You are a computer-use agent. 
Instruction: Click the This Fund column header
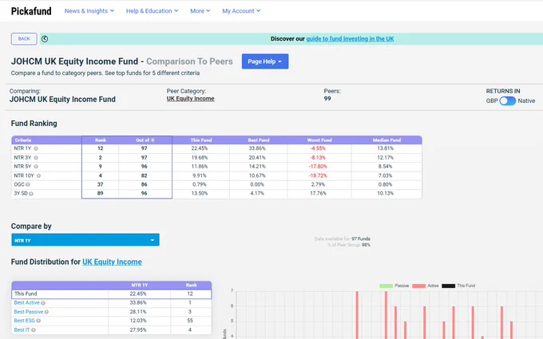[201, 140]
